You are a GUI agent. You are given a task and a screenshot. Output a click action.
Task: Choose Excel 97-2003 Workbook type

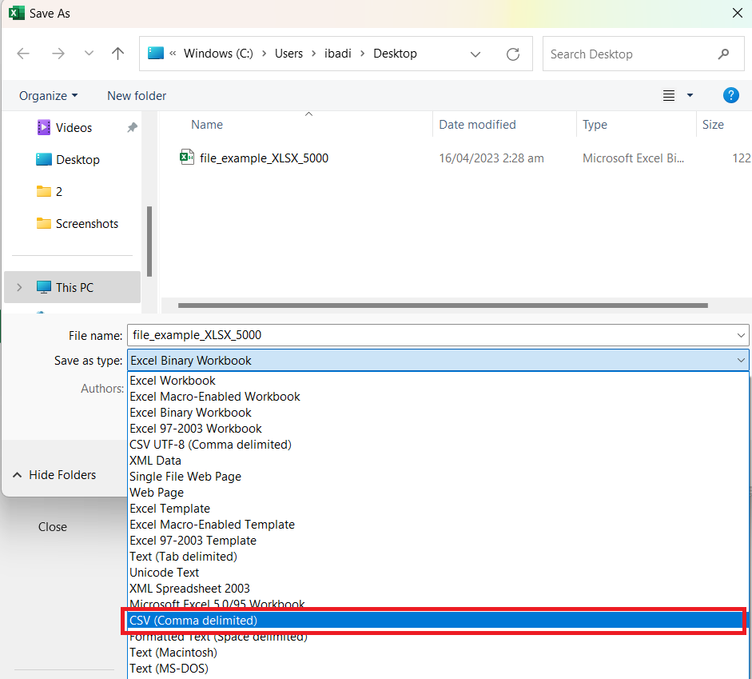(x=438, y=429)
